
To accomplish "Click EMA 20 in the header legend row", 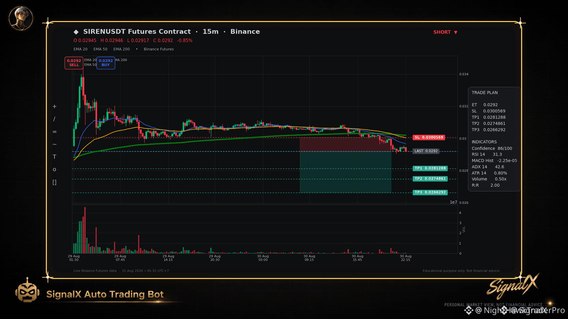I will [x=81, y=49].
